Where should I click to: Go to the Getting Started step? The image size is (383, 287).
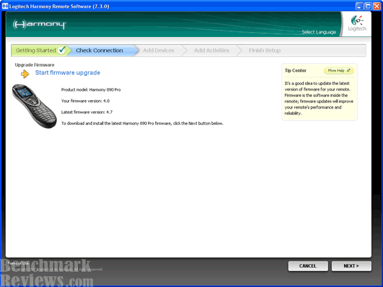point(35,50)
